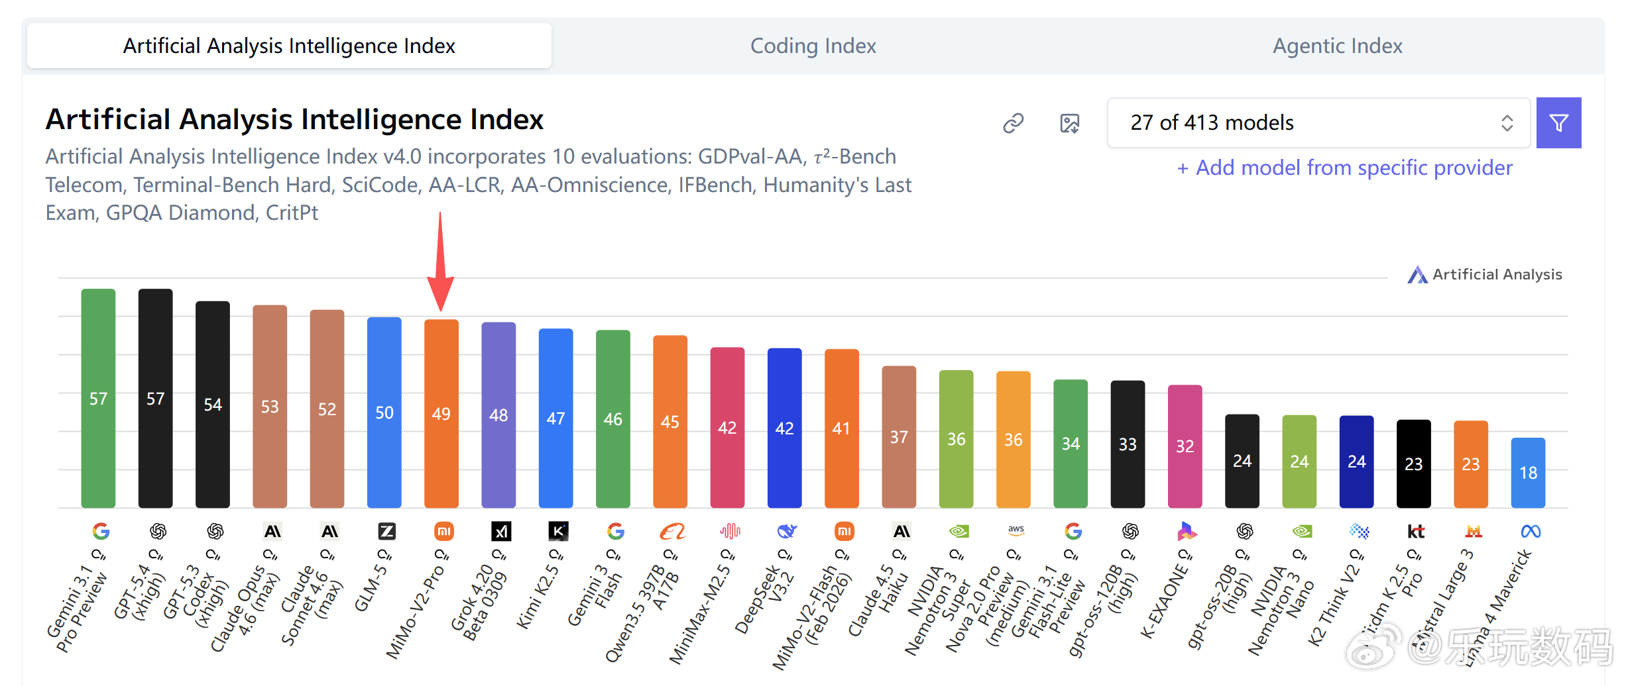The image size is (1628, 686).
Task: Click the green Gemini 3.1 Pro bar showing 57
Action: (98, 398)
